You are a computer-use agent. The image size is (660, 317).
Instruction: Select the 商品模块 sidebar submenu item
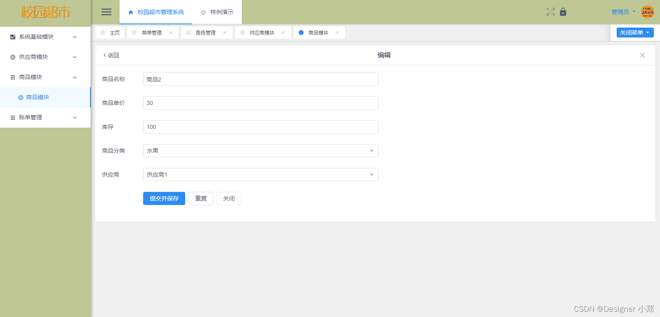pos(45,98)
